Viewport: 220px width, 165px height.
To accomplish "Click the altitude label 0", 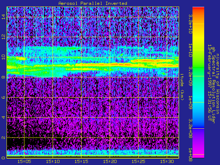I will (3, 158).
